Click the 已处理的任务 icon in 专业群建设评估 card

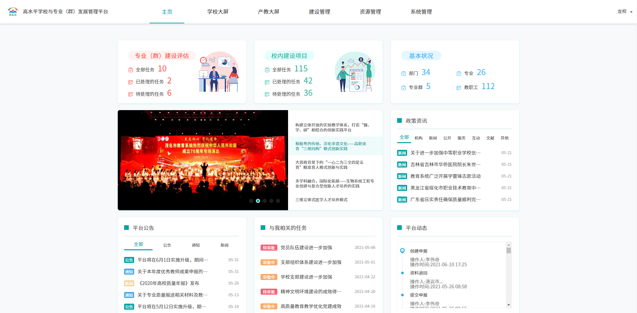pos(130,82)
